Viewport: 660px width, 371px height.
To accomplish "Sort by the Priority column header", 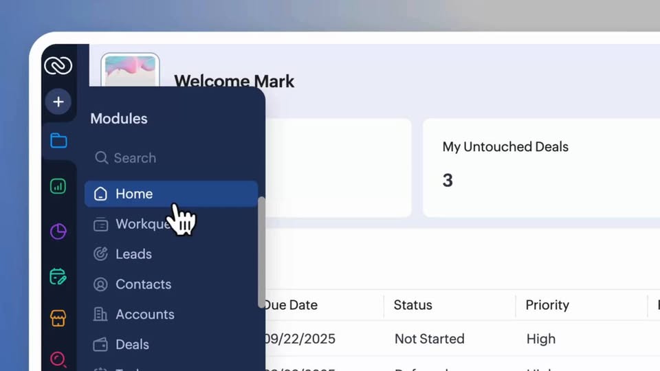I will [547, 305].
